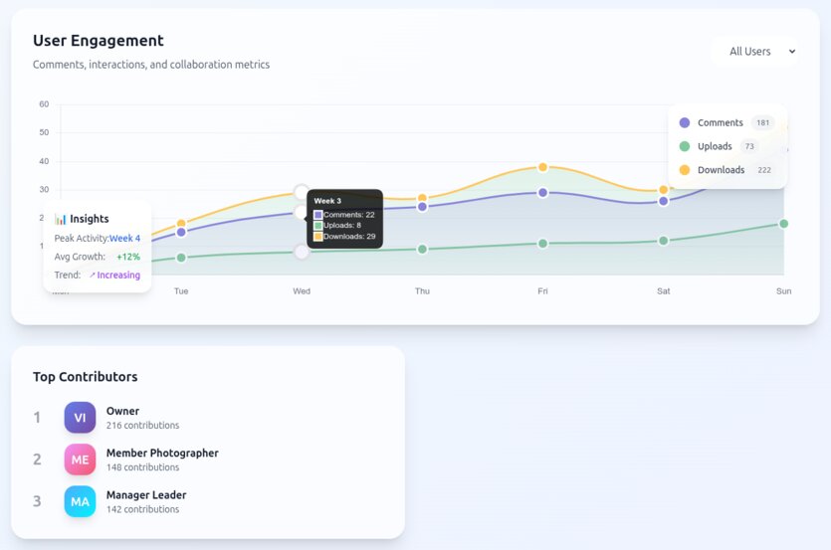This screenshot has height=550, width=831.
Task: Toggle the Downloads legend item
Action: [727, 170]
